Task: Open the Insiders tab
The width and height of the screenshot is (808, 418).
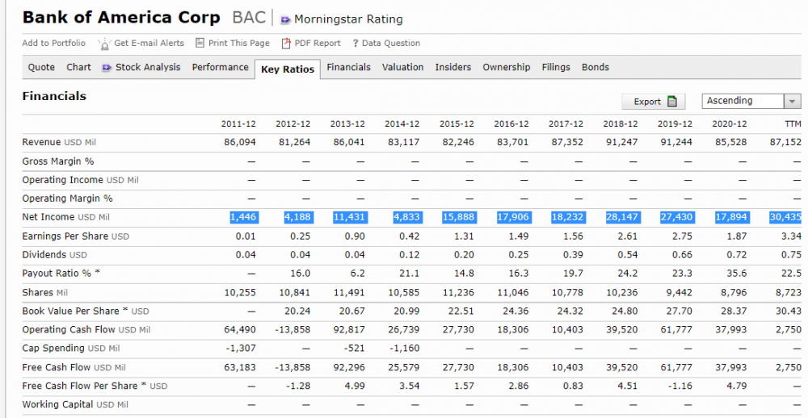Action: (453, 67)
